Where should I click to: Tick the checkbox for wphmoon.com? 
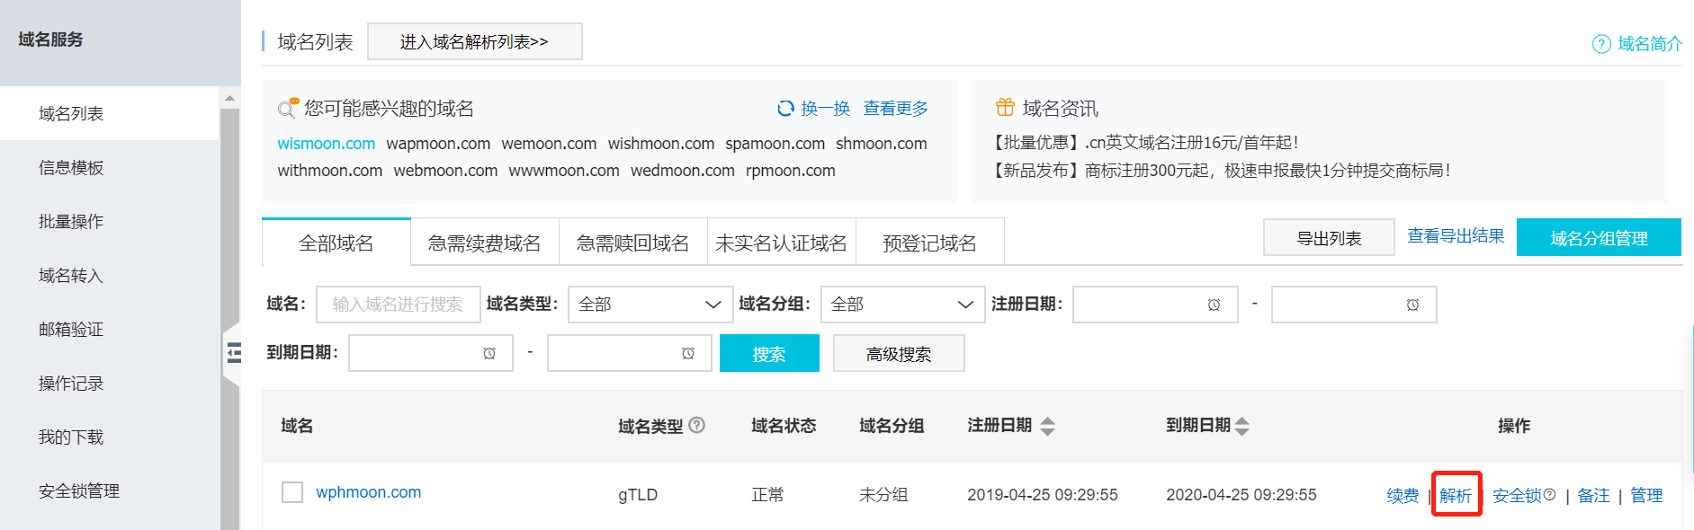pos(292,492)
